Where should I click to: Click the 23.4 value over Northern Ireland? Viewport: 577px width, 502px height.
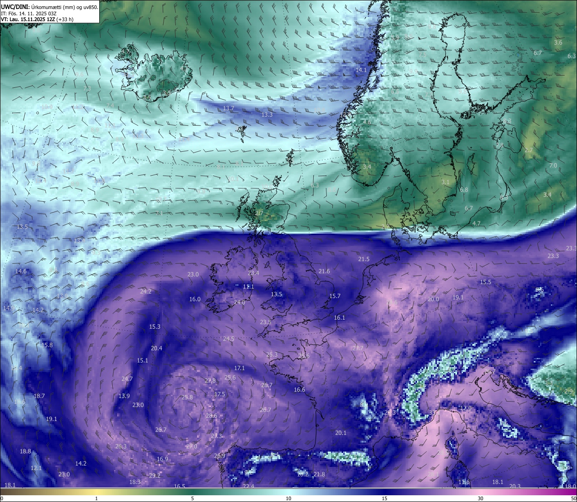click(x=253, y=273)
